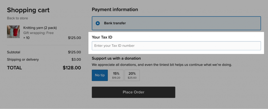
Task: Focus the Enter your Tax ID number field
Action: click(176, 46)
